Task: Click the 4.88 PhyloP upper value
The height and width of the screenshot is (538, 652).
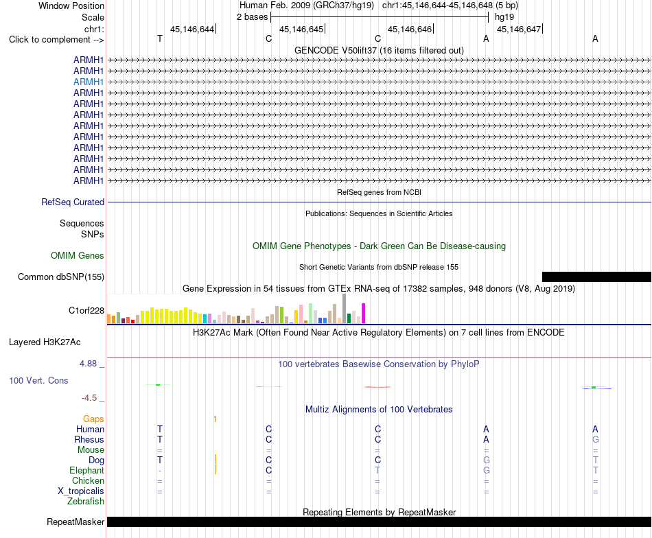Action: tap(88, 364)
